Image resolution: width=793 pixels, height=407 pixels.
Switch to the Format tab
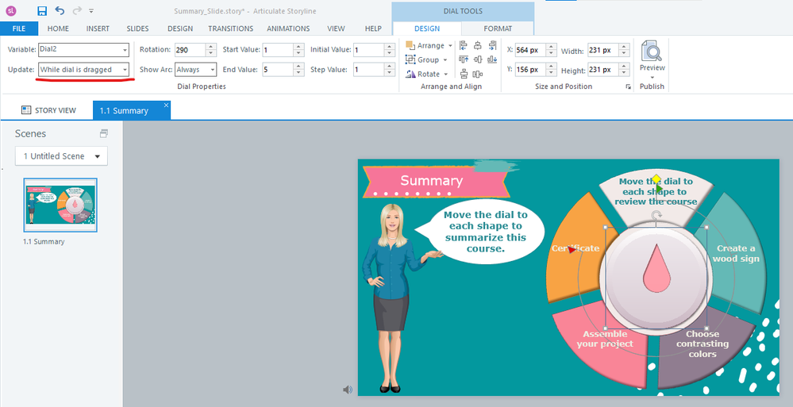[498, 29]
